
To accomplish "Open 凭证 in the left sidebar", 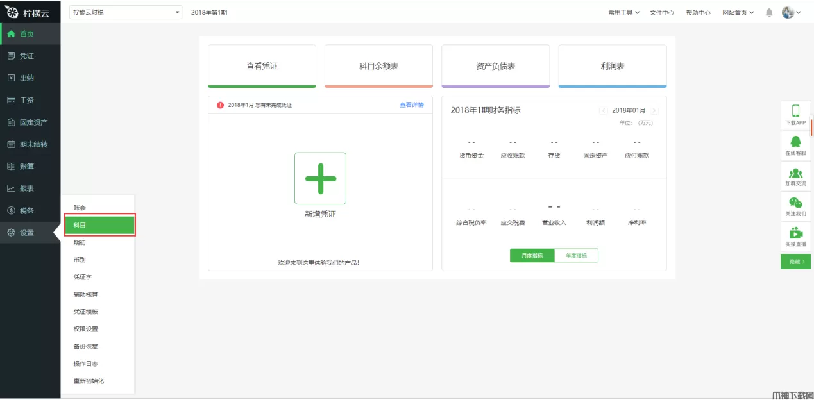I will pyautogui.click(x=27, y=56).
